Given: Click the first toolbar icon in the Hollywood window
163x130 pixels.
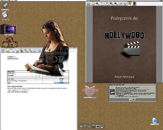Looking at the screenshot, I should [88, 3].
